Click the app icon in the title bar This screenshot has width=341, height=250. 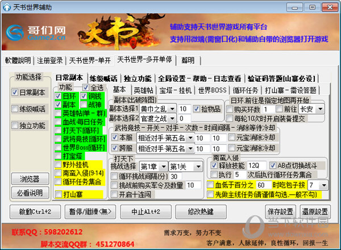[x=7, y=7]
